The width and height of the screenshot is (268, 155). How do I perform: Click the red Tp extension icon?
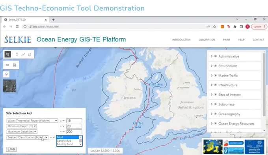click(x=229, y=27)
